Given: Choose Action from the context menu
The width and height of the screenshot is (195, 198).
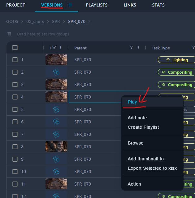Looking at the screenshot, I should (x=152, y=184).
